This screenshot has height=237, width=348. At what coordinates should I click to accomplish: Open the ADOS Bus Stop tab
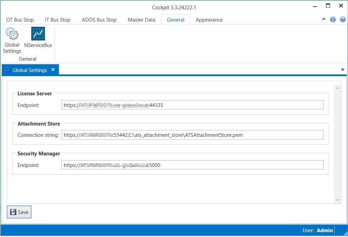(x=99, y=20)
